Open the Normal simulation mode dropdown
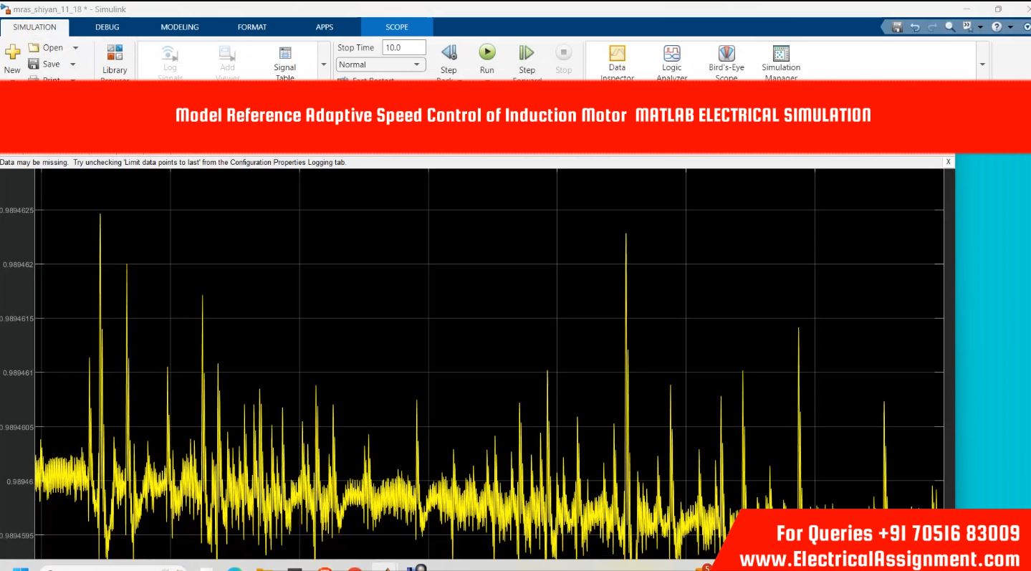This screenshot has width=1031, height=571. click(380, 64)
